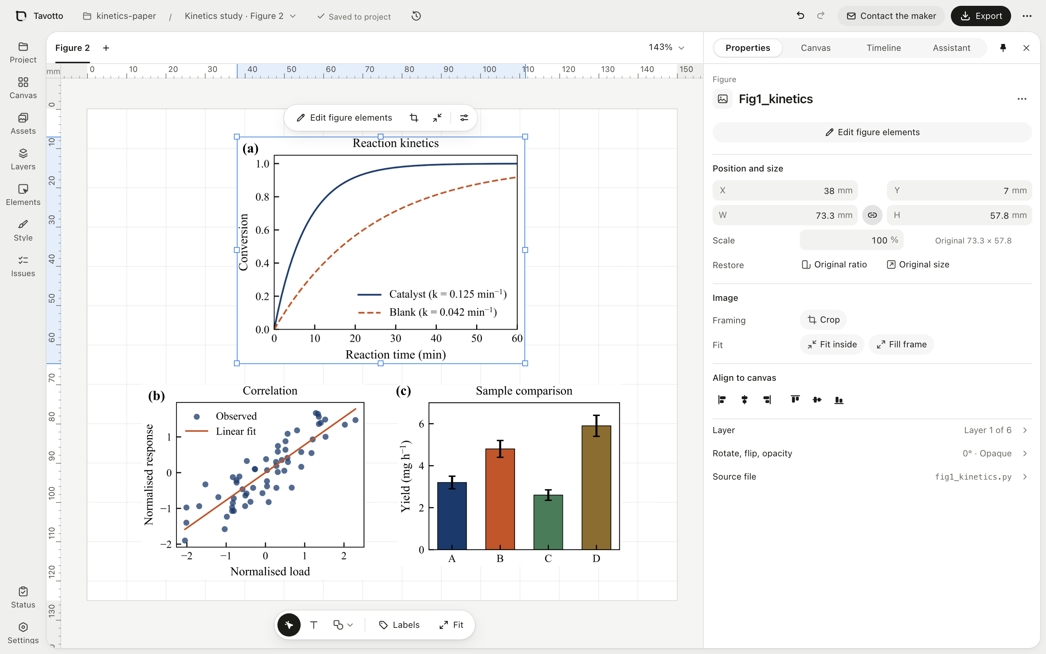
Task: Click Contact the maker button
Action: tap(891, 16)
